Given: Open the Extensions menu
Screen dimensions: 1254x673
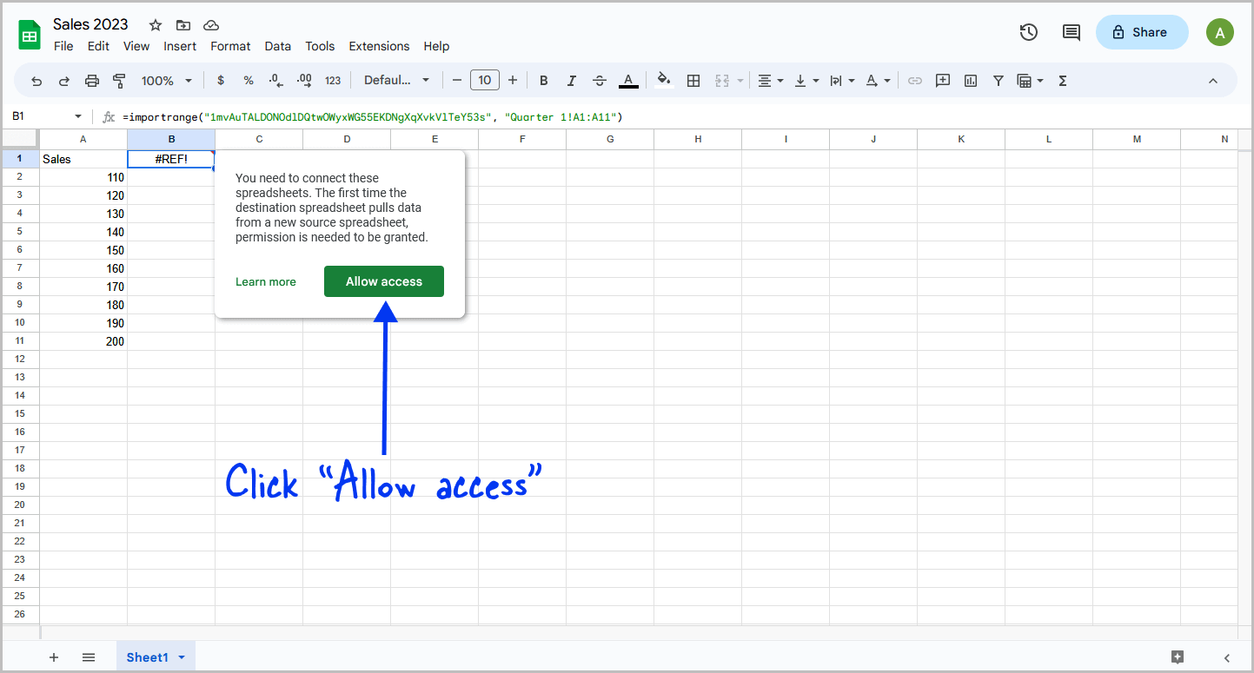Looking at the screenshot, I should [x=379, y=46].
